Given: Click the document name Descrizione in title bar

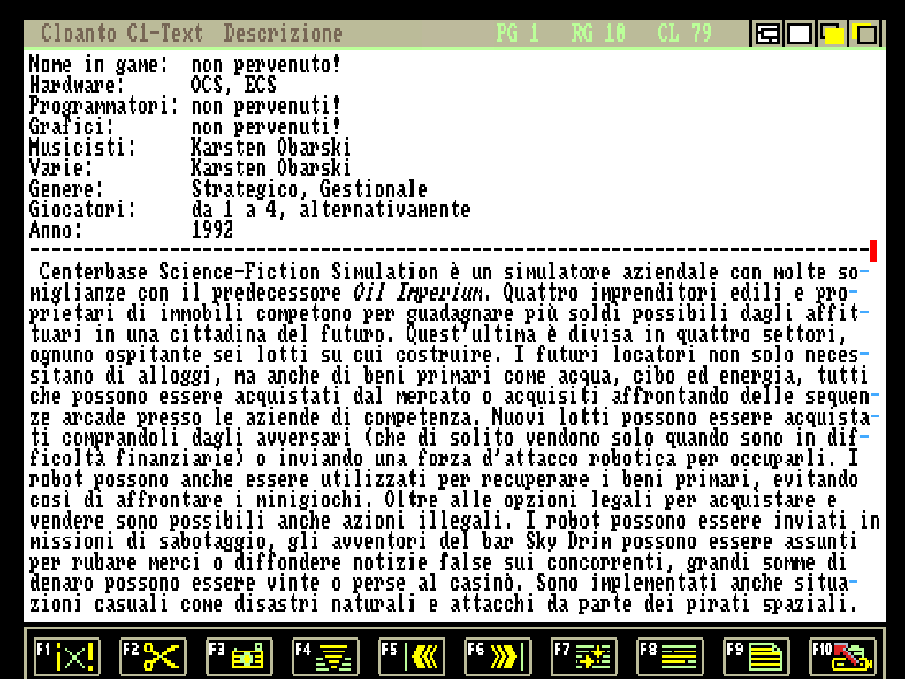Looking at the screenshot, I should [x=283, y=34].
